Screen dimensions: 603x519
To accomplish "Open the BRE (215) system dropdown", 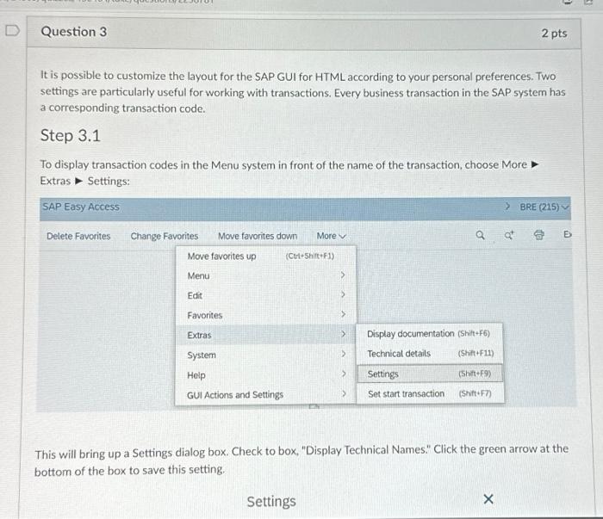I will (x=544, y=207).
